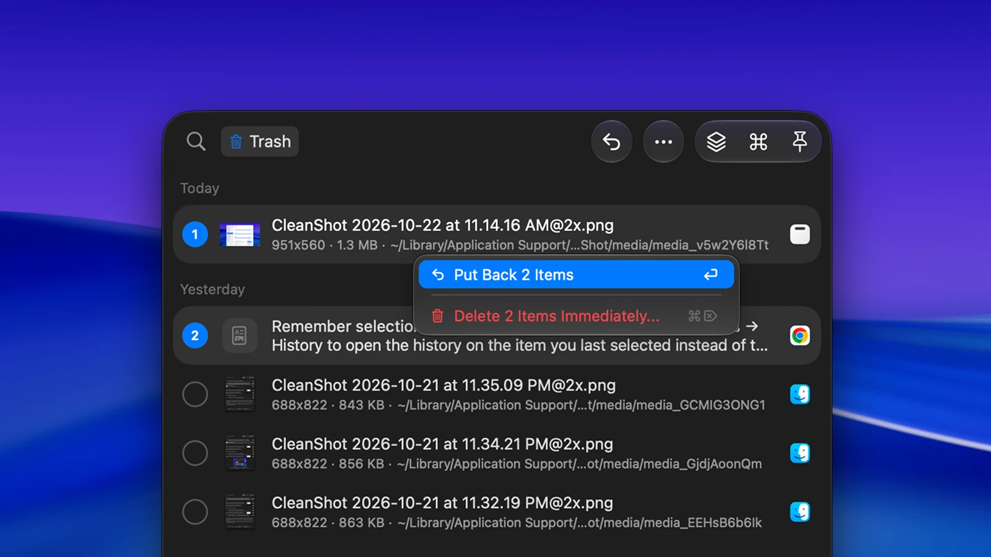Click Finder icon on 11.34.21 PM row

point(800,453)
